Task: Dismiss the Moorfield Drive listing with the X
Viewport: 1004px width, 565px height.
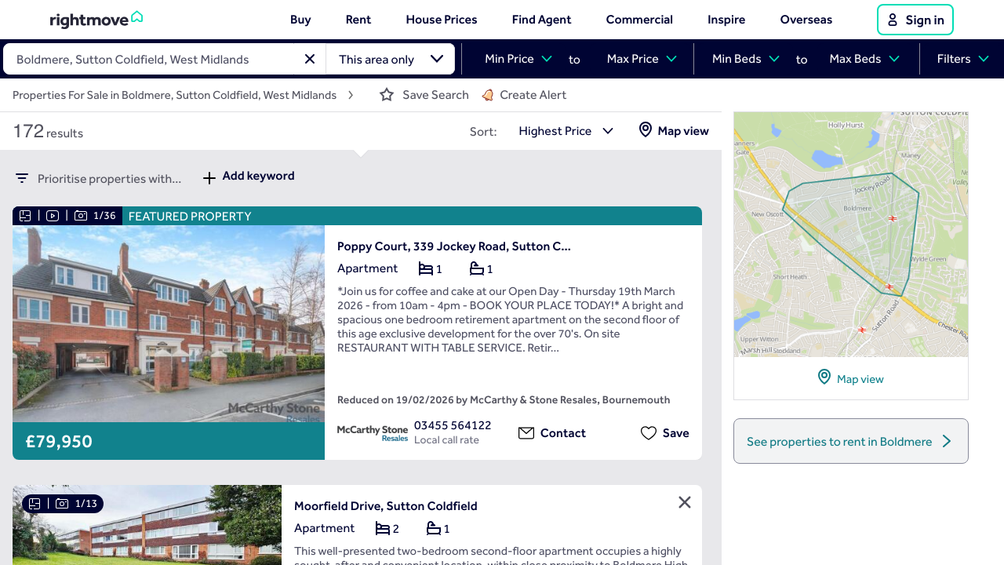Action: (684, 501)
